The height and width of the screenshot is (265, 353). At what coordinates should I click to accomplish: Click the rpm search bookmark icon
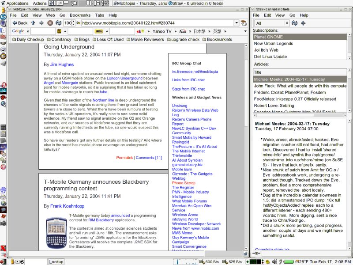click(x=183, y=31)
